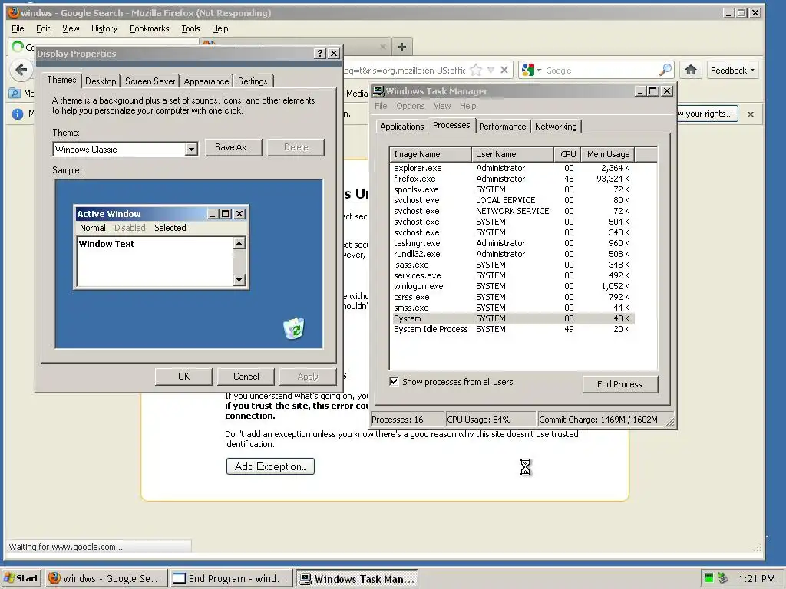Select services.exe process row

(x=512, y=275)
